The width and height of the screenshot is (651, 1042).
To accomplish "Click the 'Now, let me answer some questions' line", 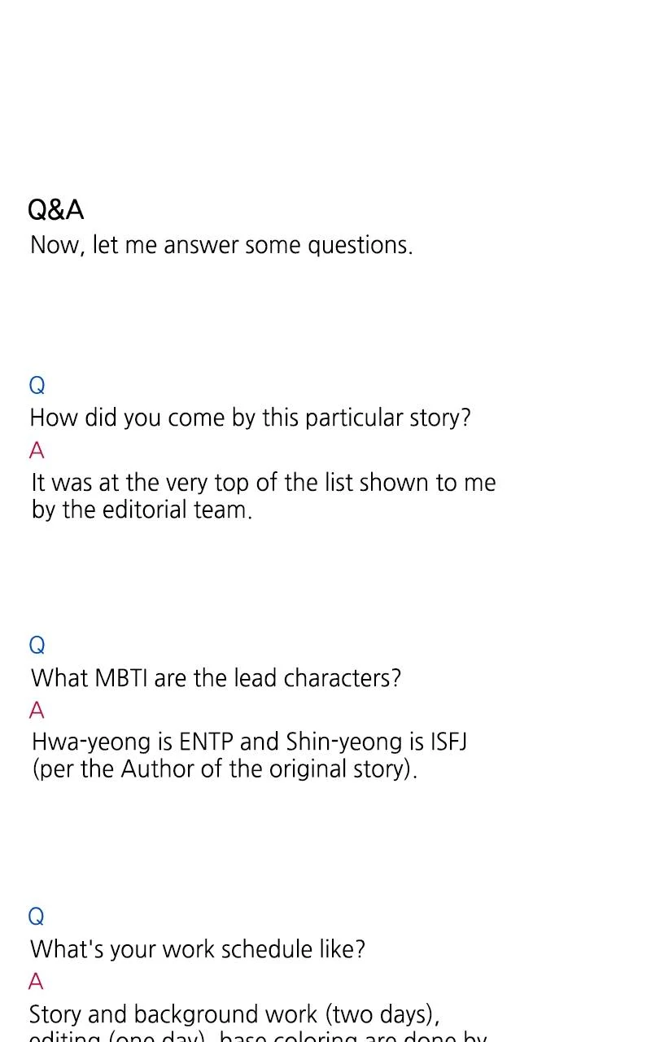I will coord(221,245).
